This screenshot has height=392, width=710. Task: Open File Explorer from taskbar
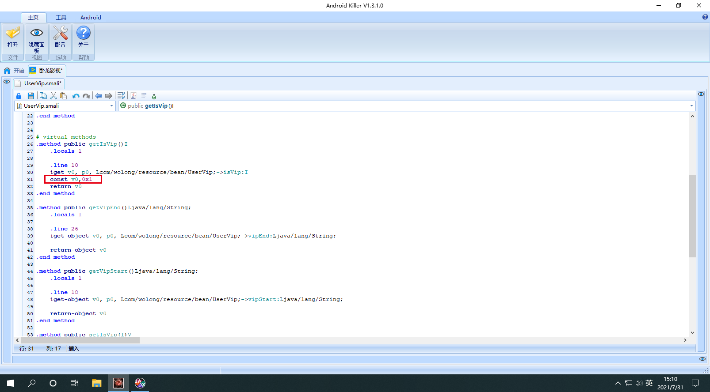click(x=97, y=383)
